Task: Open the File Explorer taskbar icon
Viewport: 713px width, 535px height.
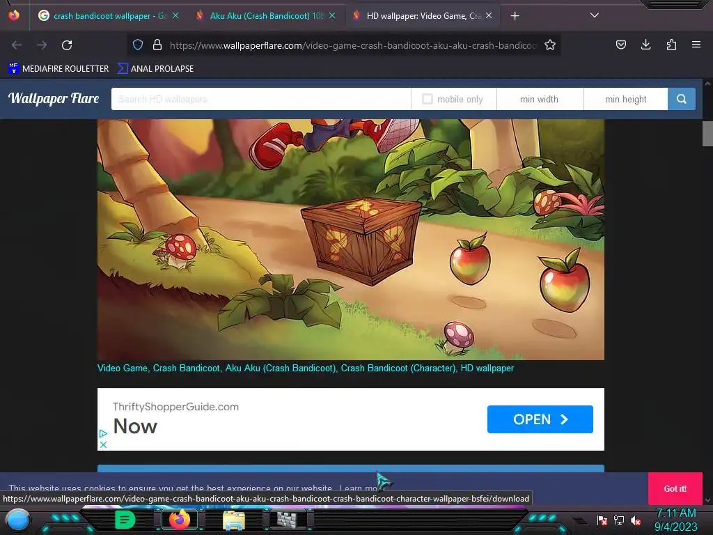Action: pos(234,520)
